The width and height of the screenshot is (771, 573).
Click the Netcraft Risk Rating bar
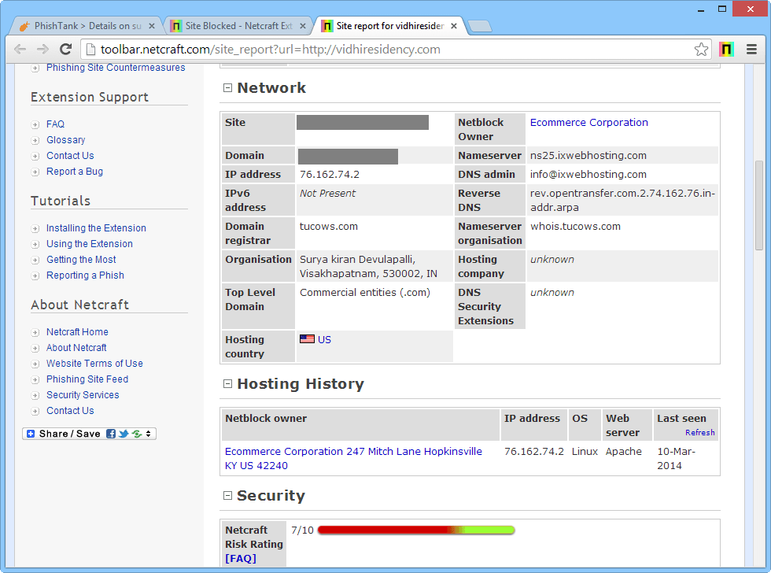[x=416, y=530]
